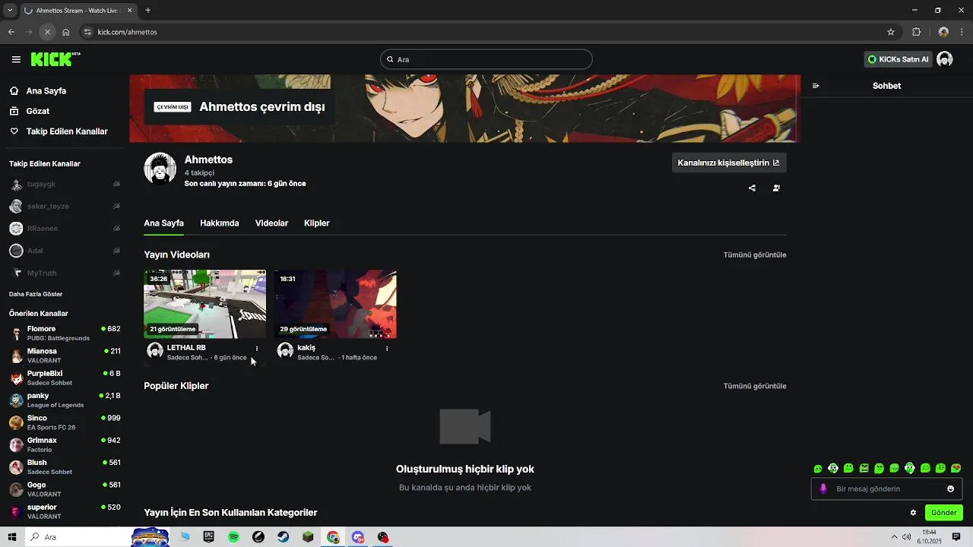Click the taskbar volume icon

907,537
